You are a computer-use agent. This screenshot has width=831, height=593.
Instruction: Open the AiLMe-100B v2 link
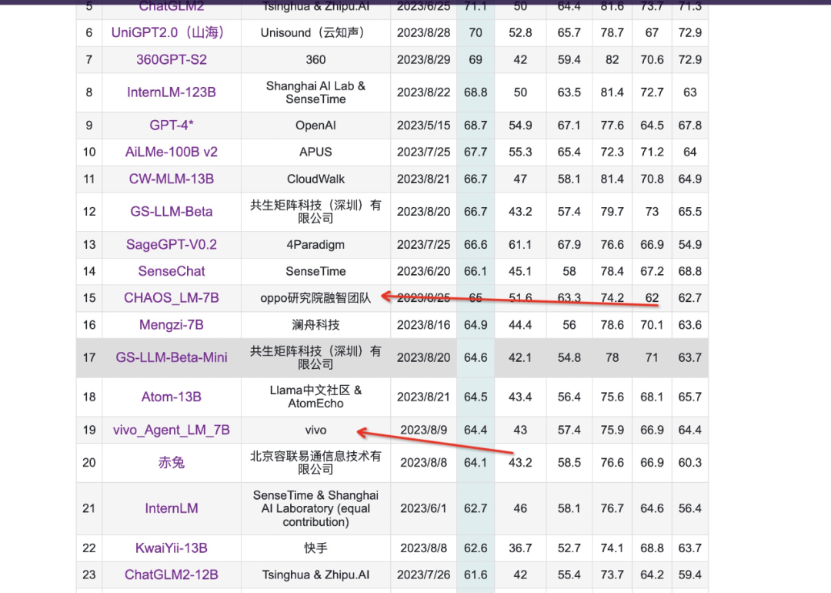(x=171, y=152)
